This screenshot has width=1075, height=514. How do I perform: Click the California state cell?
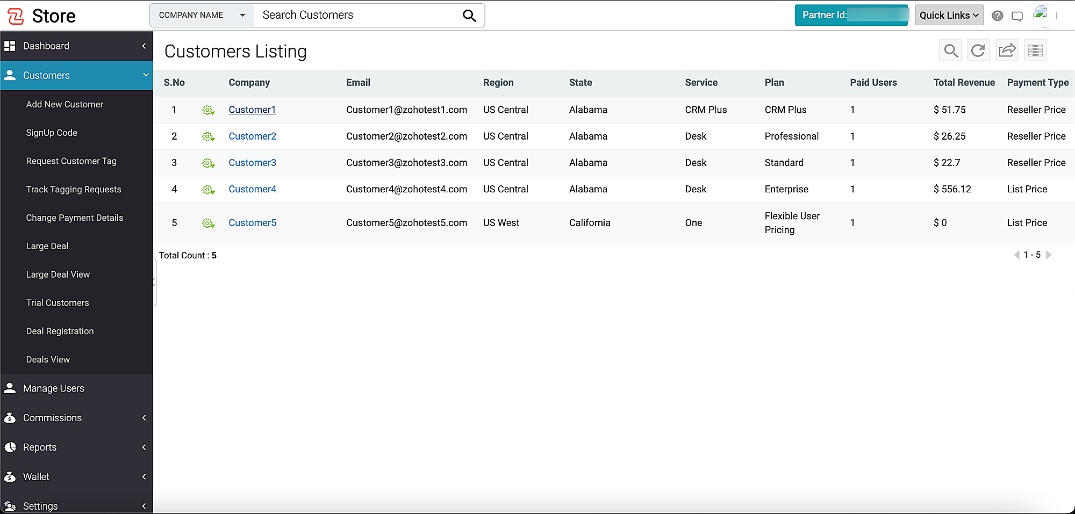(590, 223)
